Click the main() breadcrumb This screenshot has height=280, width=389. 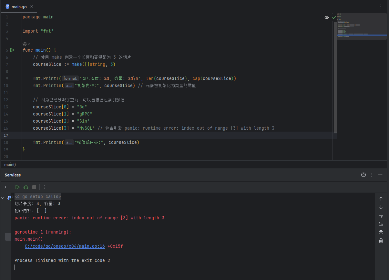tap(10, 165)
